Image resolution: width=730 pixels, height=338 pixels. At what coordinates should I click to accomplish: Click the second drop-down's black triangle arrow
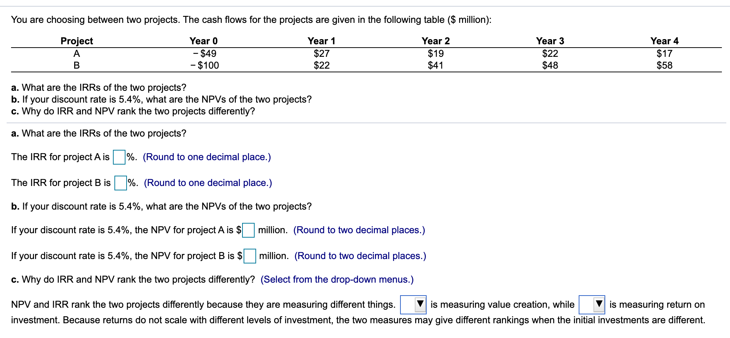pyautogui.click(x=599, y=303)
